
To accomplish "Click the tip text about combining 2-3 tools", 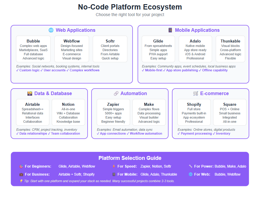I will pos(99,181).
